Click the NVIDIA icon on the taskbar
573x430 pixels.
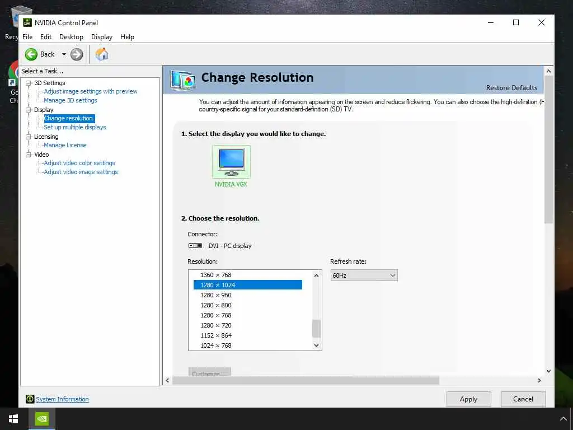pos(42,419)
